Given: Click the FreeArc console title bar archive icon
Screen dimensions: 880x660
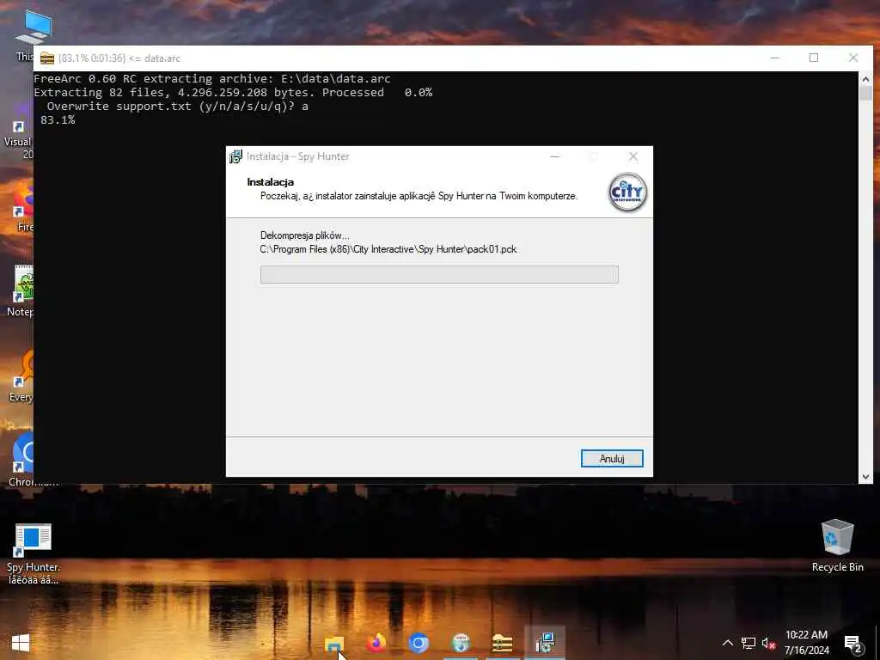Looking at the screenshot, I should 47,58.
